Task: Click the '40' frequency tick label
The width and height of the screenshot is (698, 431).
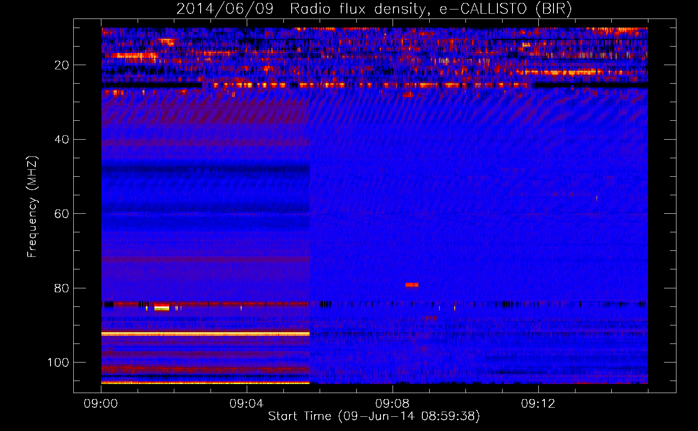Action: coord(62,140)
